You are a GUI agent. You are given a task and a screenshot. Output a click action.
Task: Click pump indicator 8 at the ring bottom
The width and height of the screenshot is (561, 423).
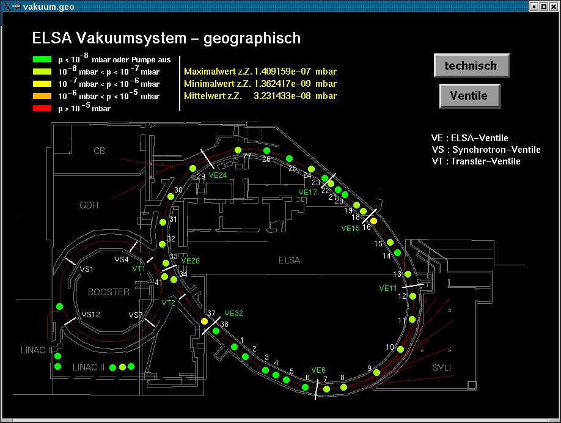[x=343, y=387]
